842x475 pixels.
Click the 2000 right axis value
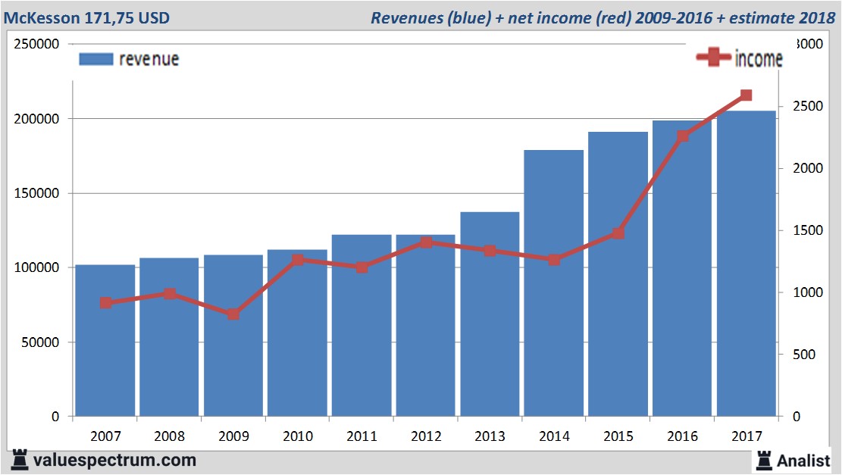[808, 168]
